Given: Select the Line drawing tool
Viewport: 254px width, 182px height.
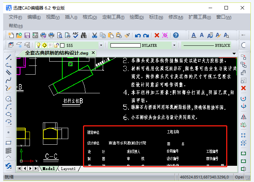Looking at the screenshot, I should click(8, 57).
